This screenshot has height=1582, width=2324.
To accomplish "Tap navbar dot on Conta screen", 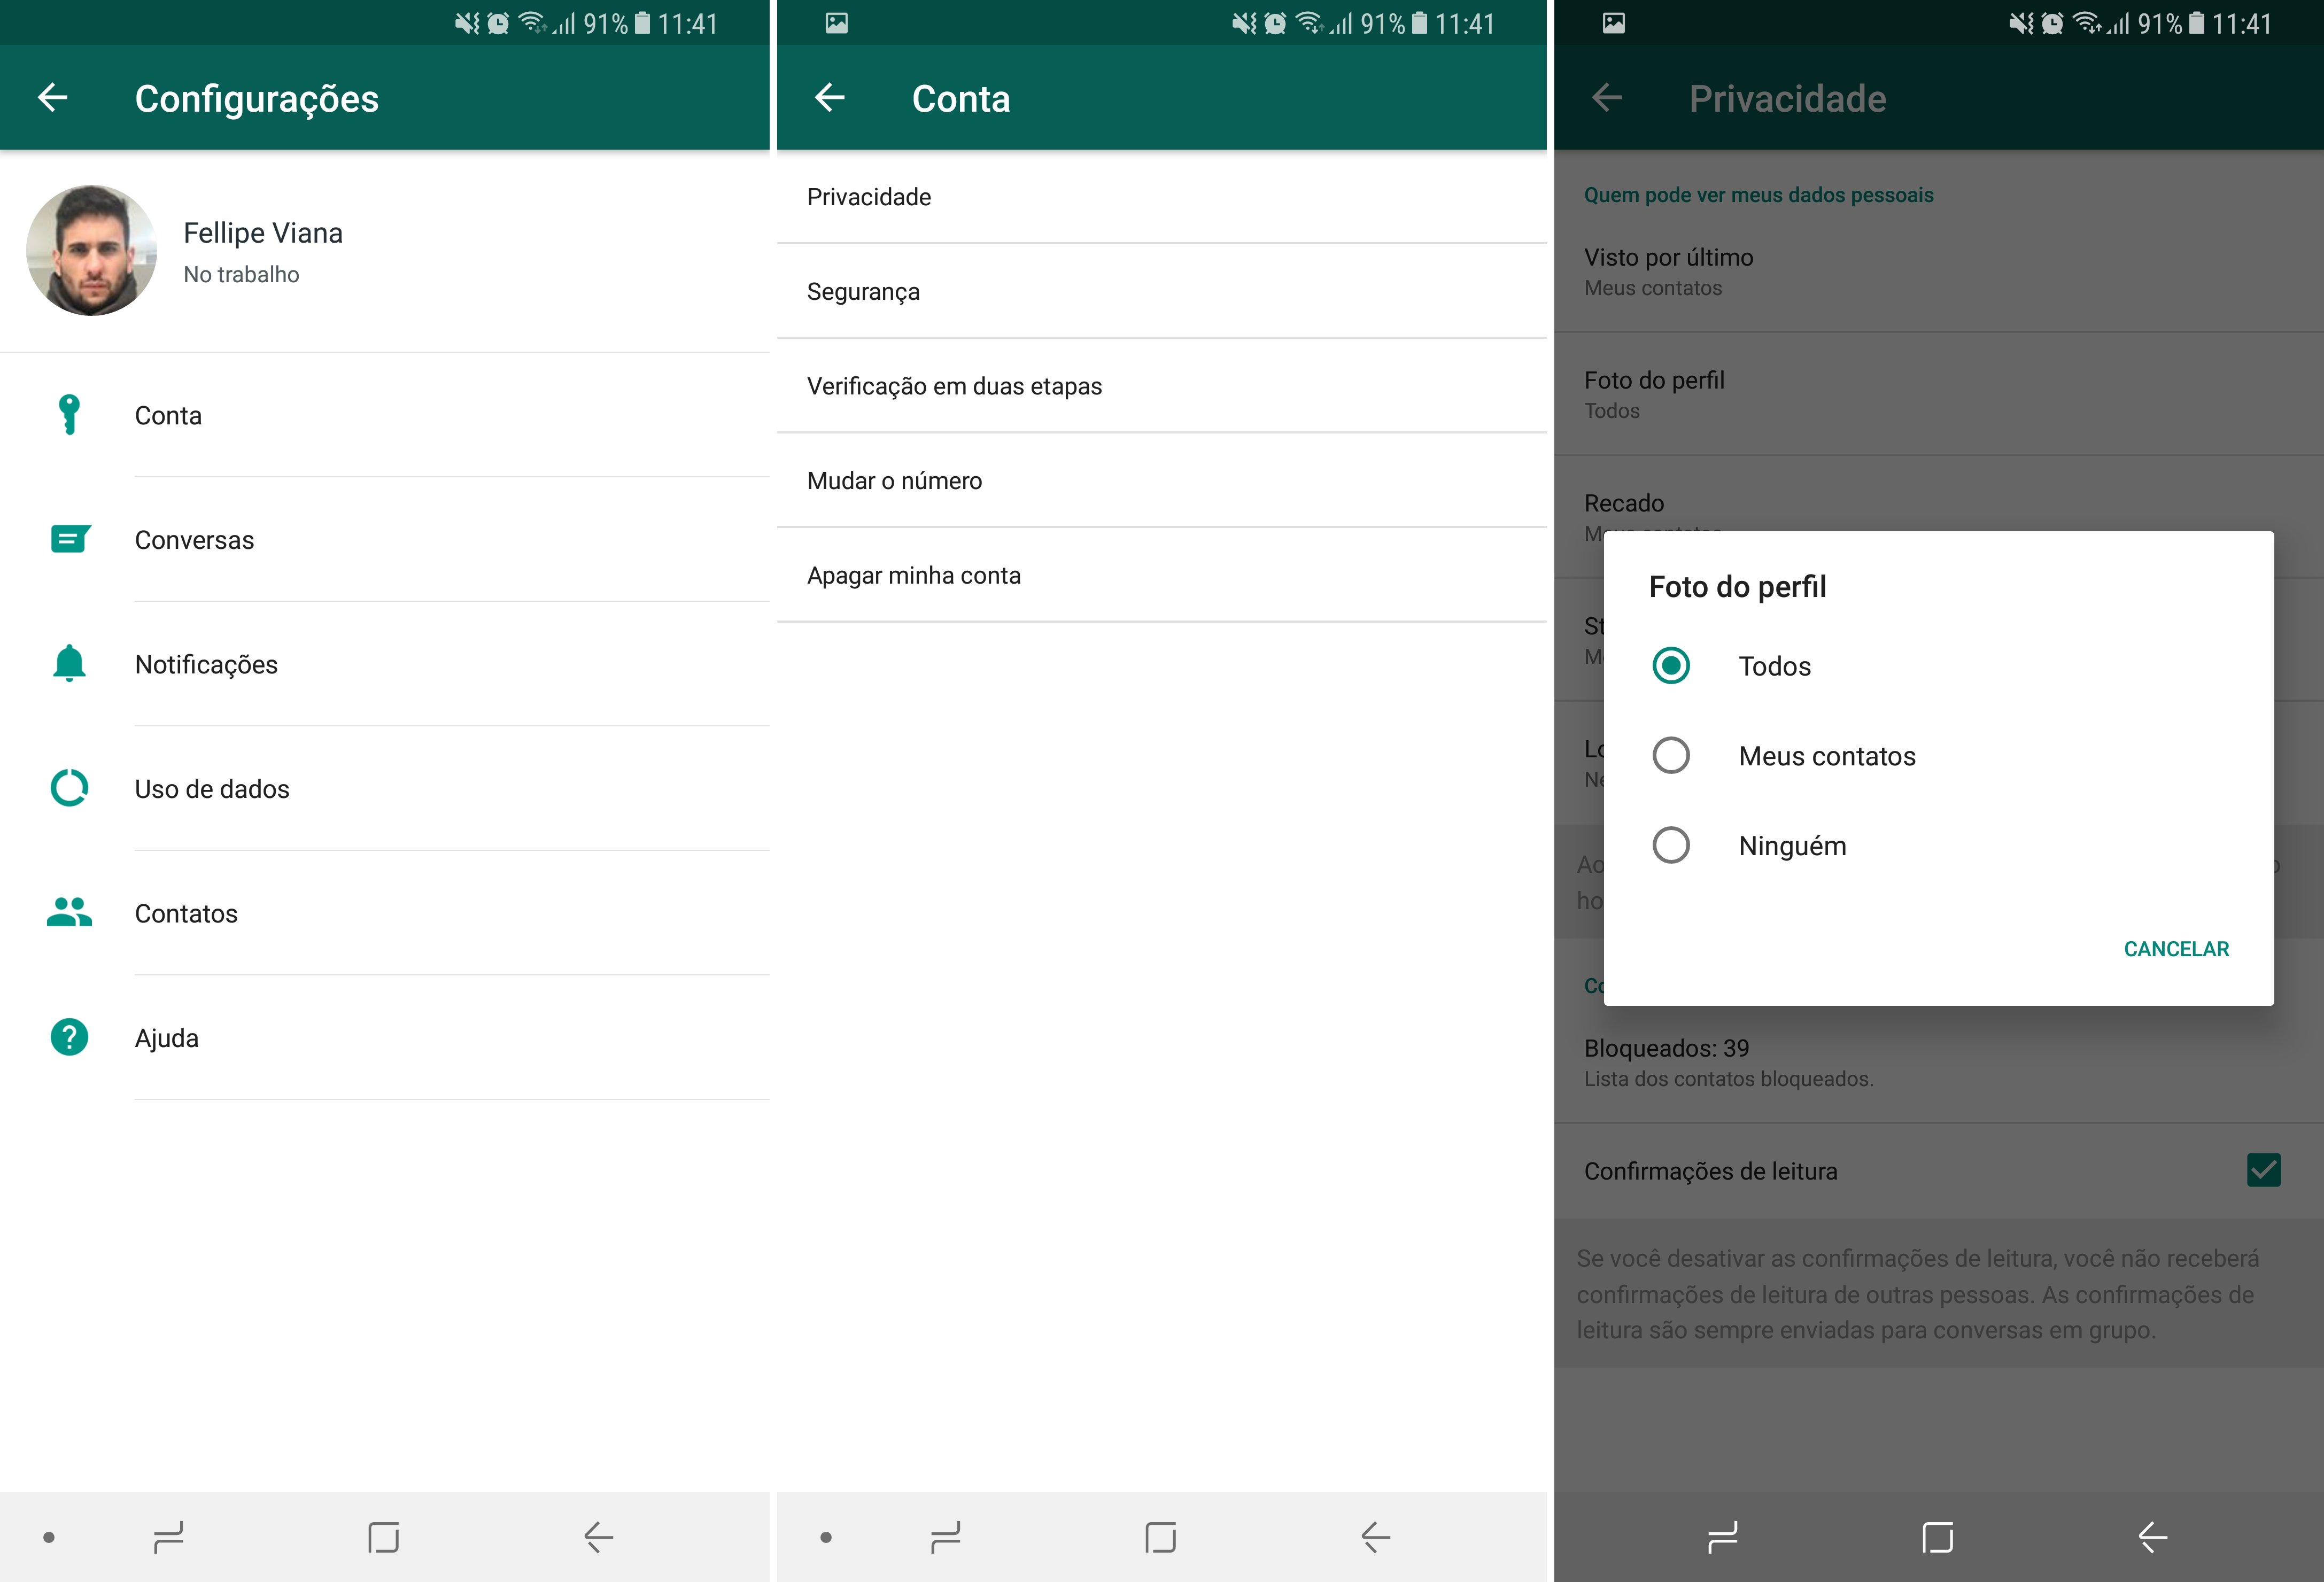I will pyautogui.click(x=825, y=1537).
